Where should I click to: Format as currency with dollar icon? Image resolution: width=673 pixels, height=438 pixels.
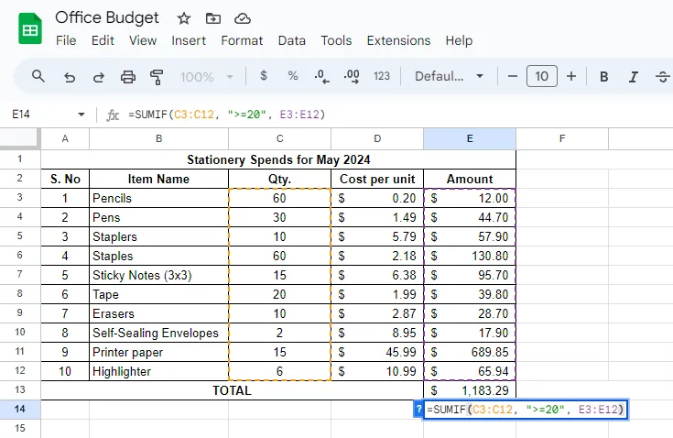click(264, 76)
